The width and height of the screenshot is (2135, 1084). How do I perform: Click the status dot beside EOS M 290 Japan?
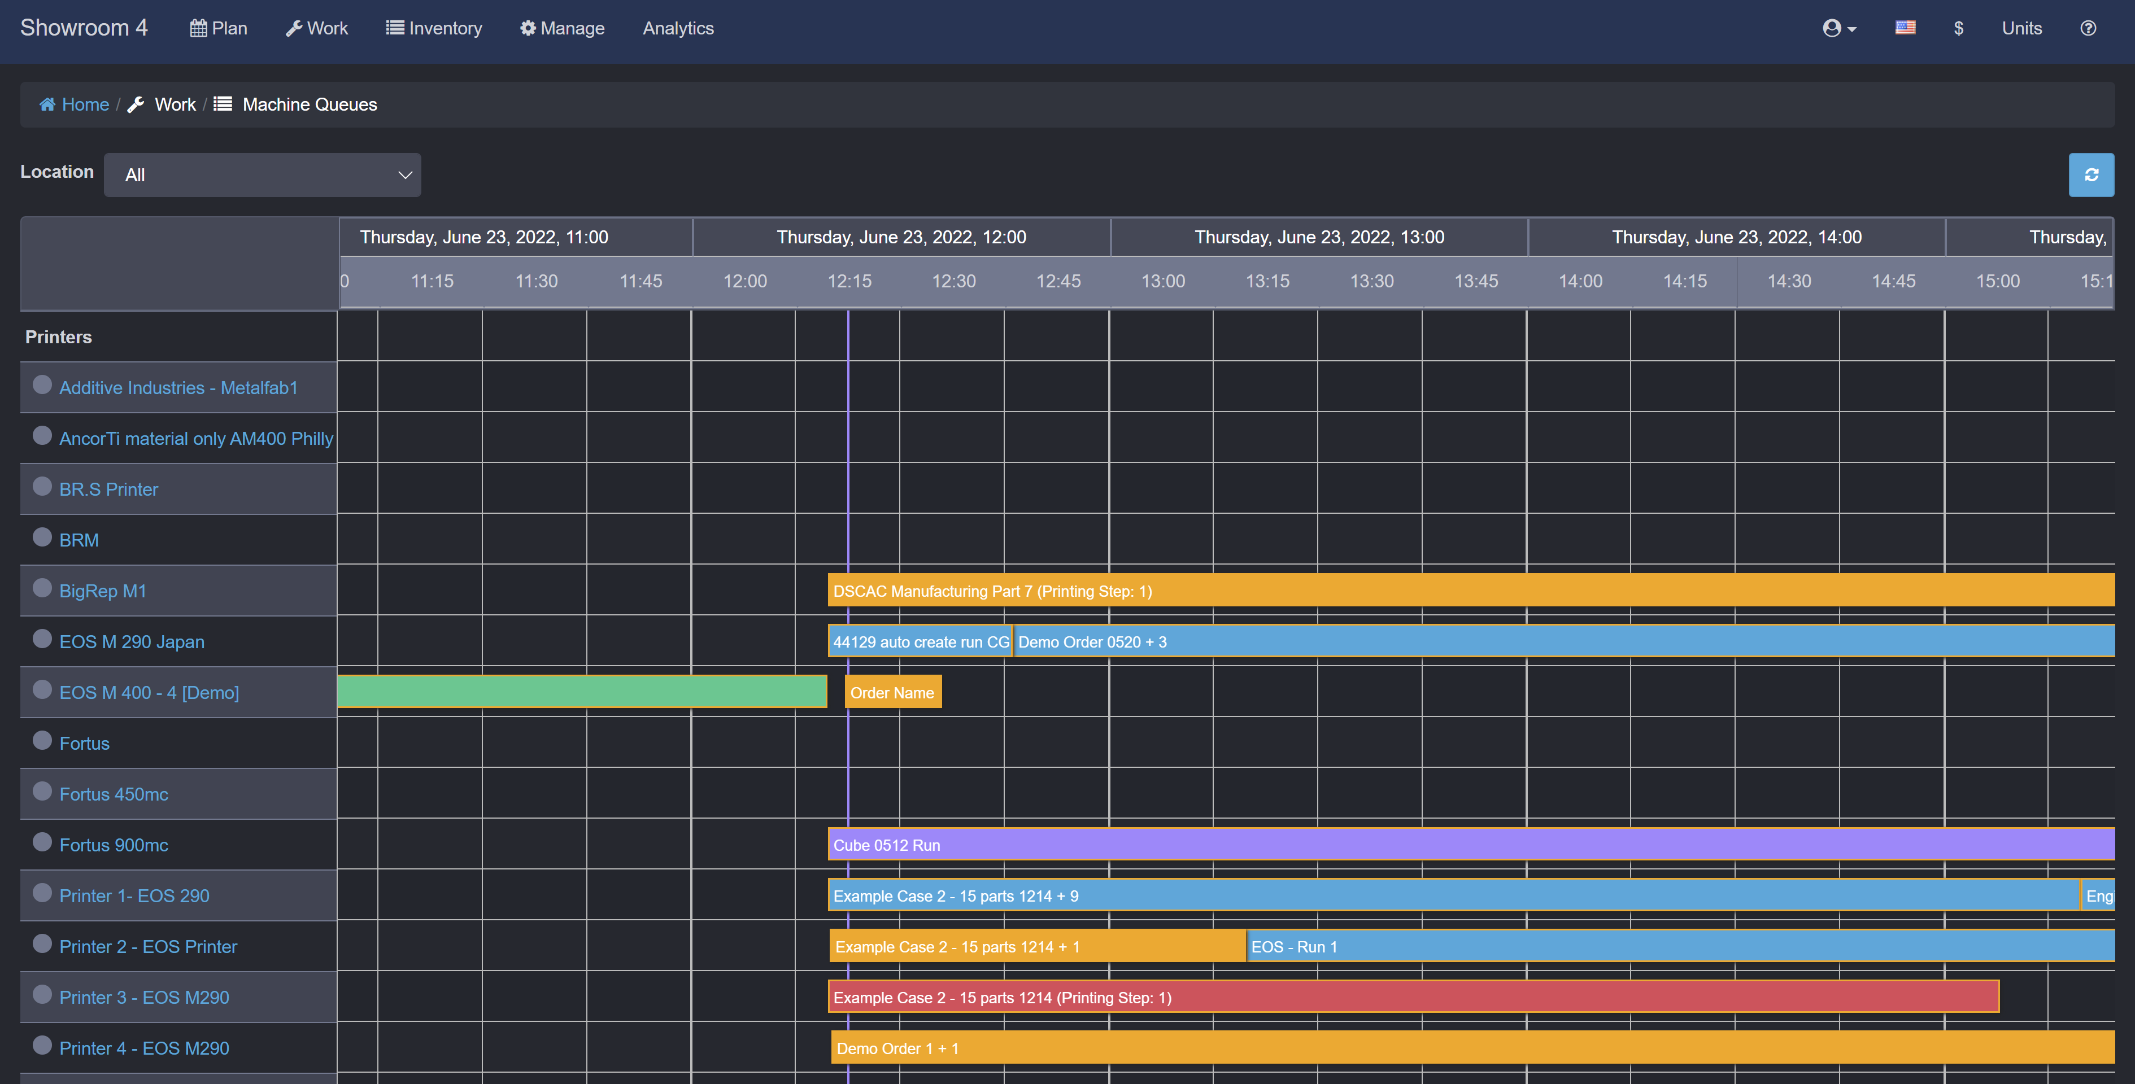[x=42, y=639]
